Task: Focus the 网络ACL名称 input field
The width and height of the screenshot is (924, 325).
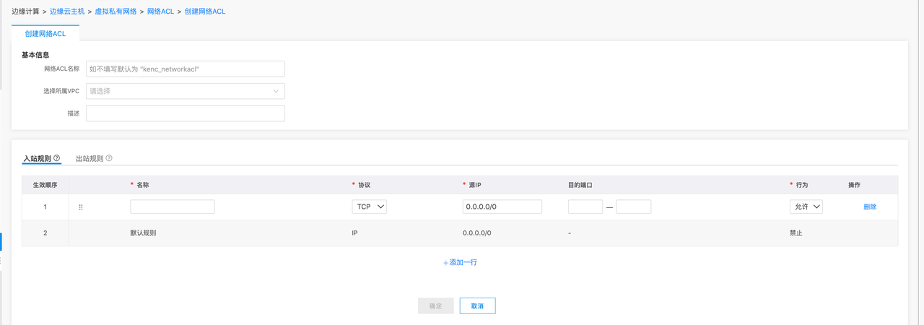Action: 185,69
